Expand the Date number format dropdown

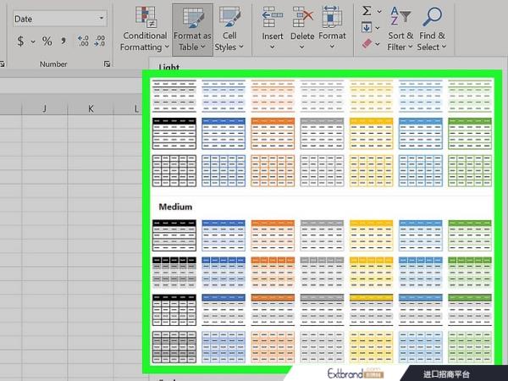102,18
